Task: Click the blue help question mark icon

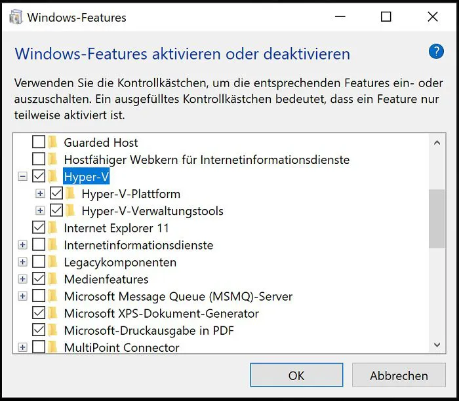Action: pyautogui.click(x=436, y=52)
